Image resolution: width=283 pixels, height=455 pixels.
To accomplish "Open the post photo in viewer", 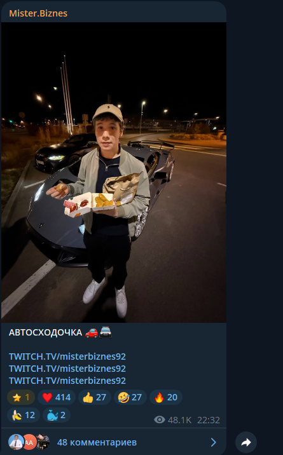I will click(114, 172).
